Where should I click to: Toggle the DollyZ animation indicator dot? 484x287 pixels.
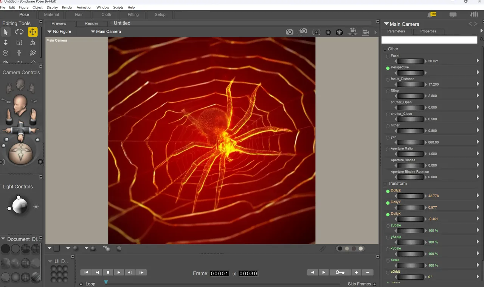click(388, 191)
